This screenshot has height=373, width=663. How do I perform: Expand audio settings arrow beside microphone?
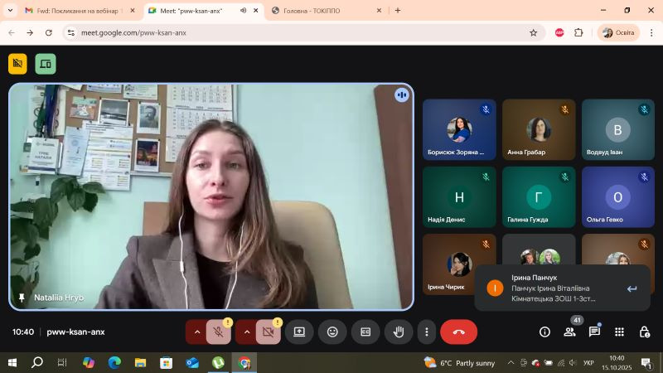[x=196, y=332]
